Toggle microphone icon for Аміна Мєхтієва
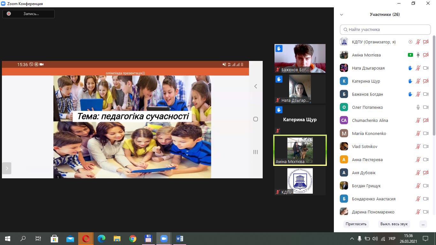The height and width of the screenshot is (245, 436). 418,55
